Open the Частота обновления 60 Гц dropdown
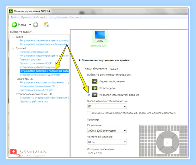This screenshot has width=196, height=165. (107, 142)
